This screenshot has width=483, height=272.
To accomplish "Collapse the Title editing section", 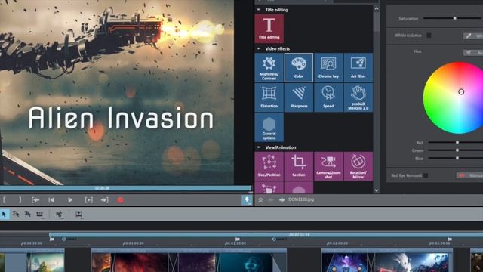I will click(258, 10).
